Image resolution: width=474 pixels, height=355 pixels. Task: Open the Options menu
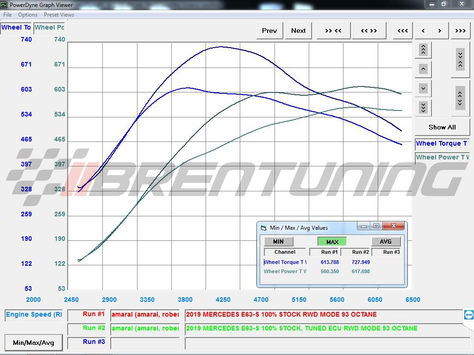[x=28, y=15]
